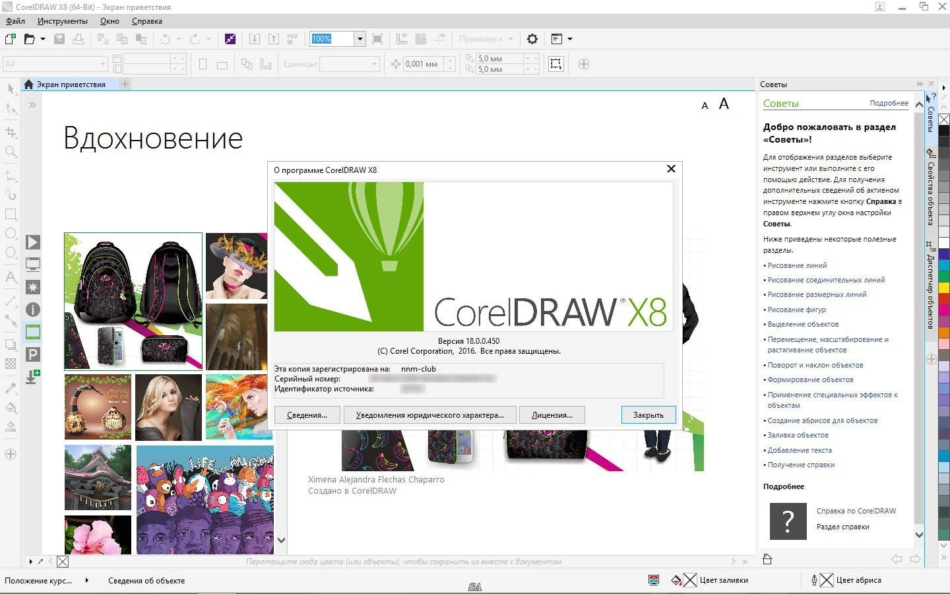Expand the Open folder dropdown arrow
The height and width of the screenshot is (594, 950).
tap(43, 39)
